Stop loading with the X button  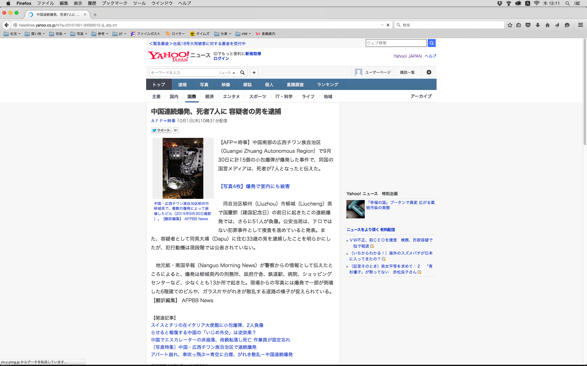click(388, 25)
